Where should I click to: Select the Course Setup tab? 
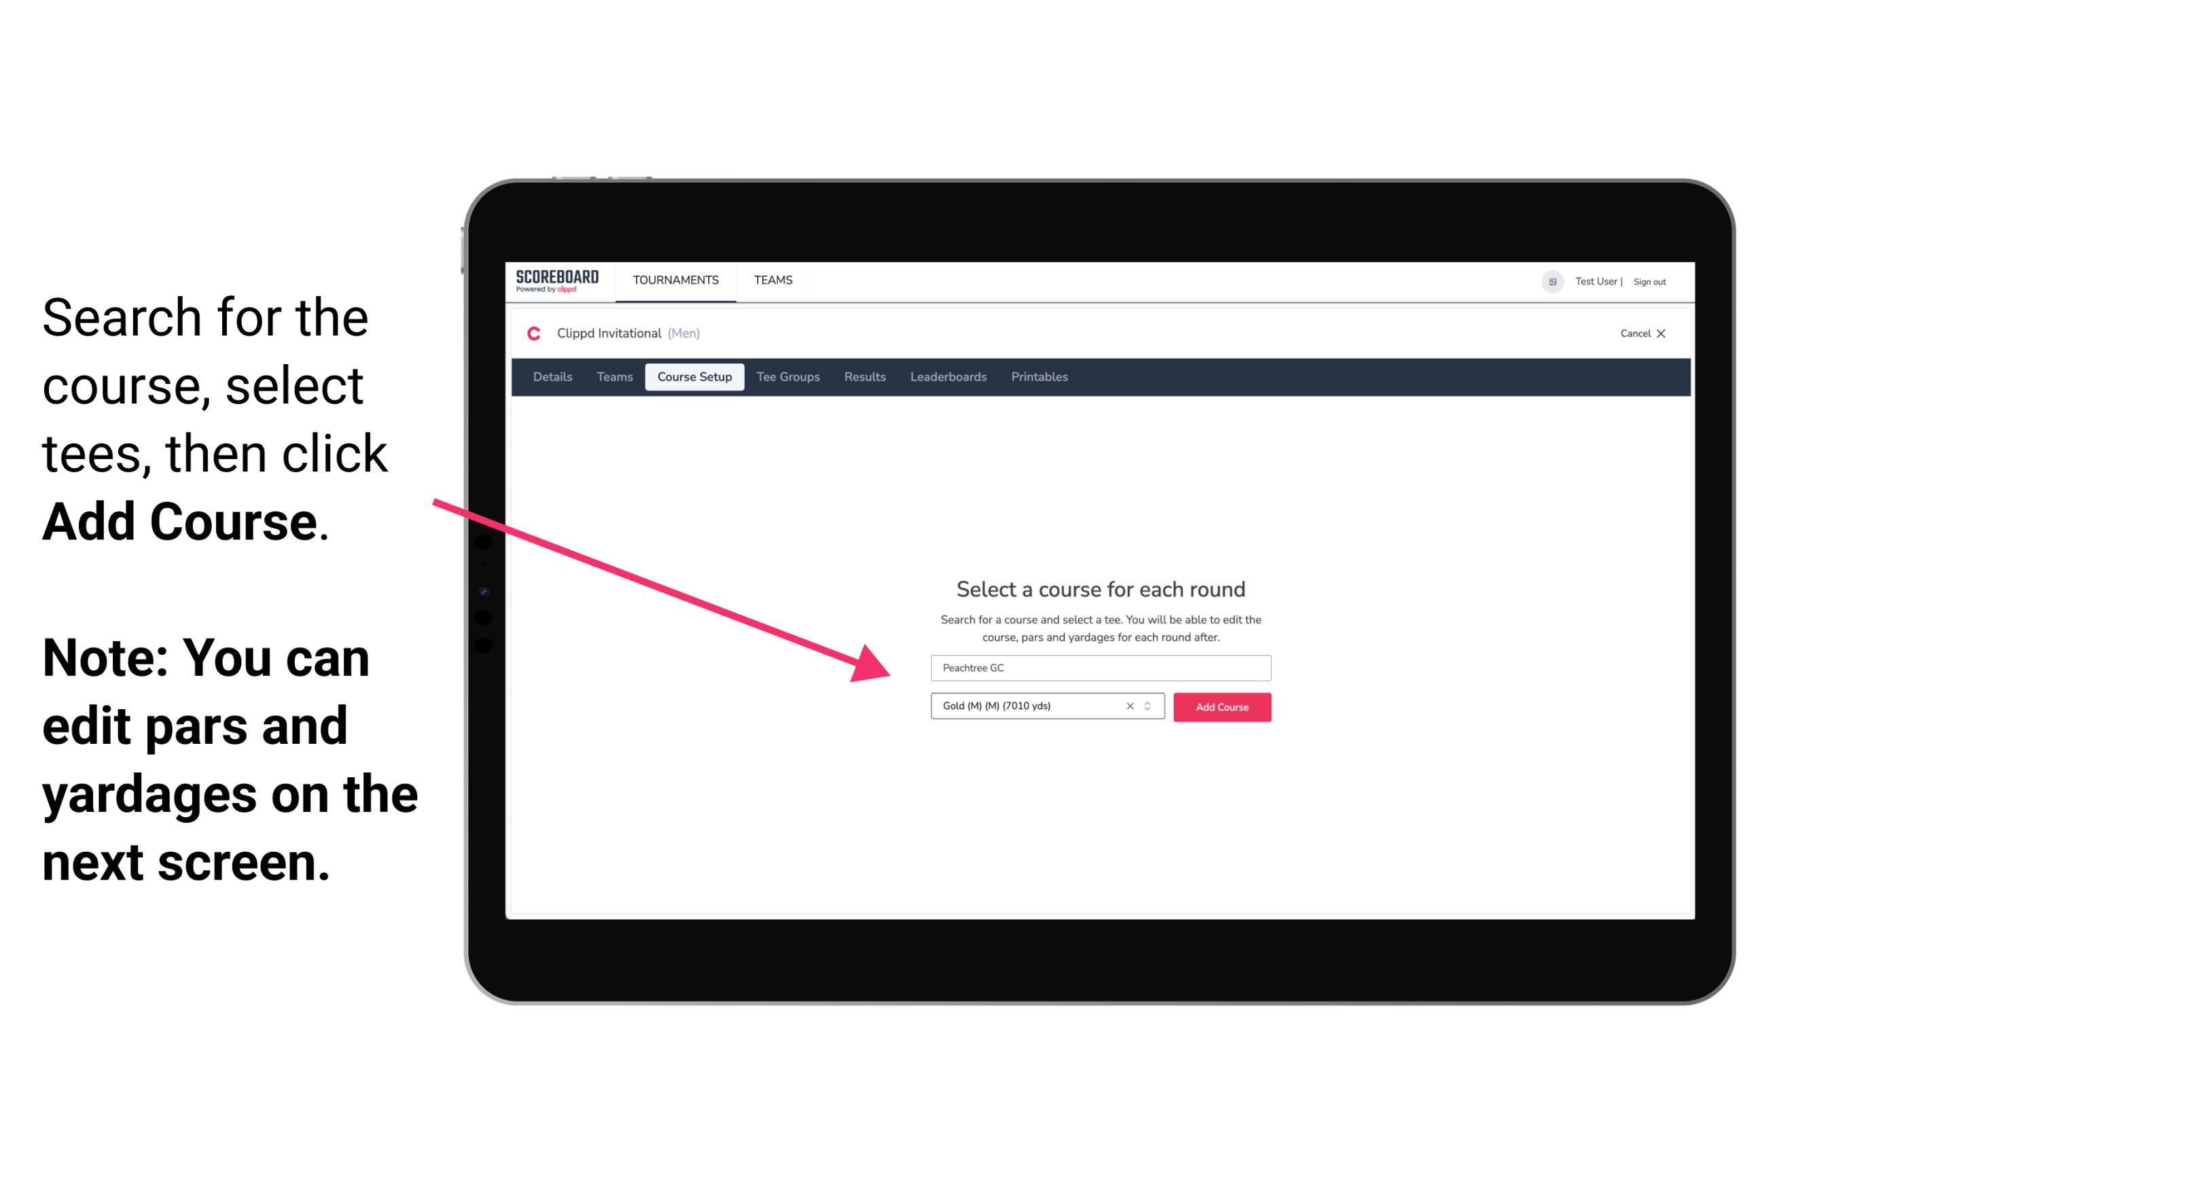pyautogui.click(x=694, y=377)
